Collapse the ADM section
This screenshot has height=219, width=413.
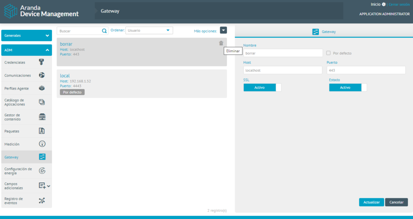26,50
